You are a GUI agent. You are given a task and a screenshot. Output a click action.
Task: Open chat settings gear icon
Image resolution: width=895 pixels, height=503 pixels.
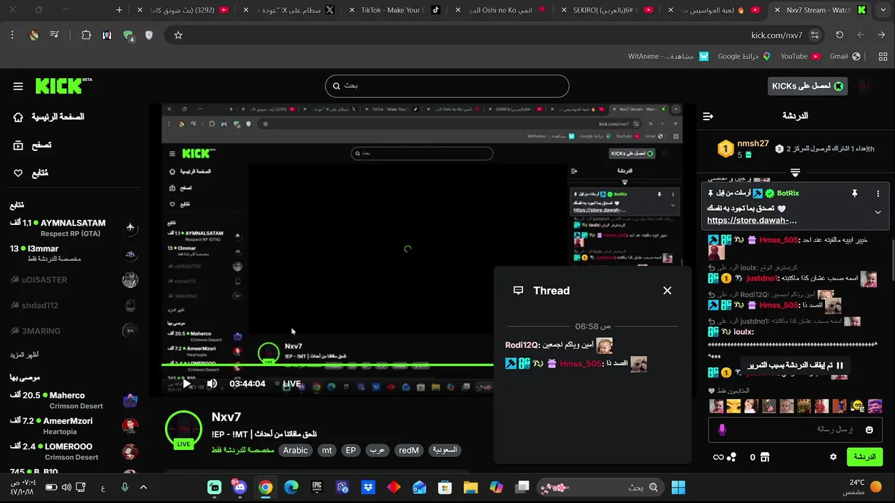pyautogui.click(x=833, y=457)
